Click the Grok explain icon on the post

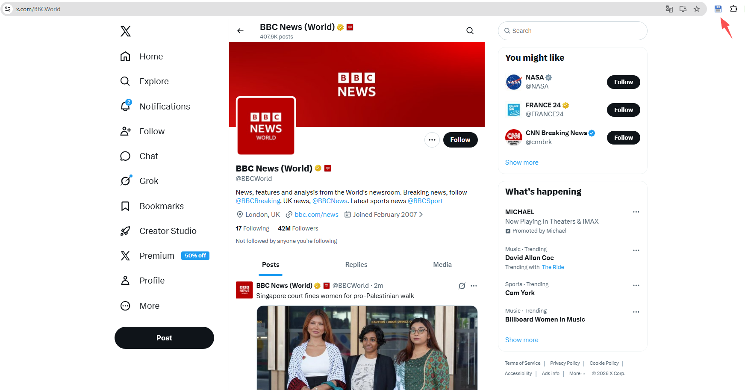tap(462, 286)
